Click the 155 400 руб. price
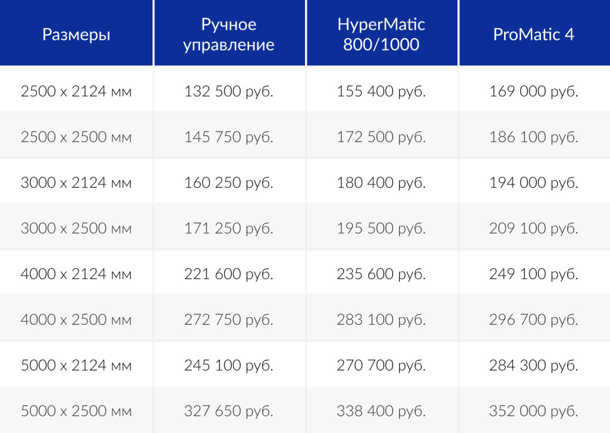This screenshot has width=610, height=433. (381, 91)
